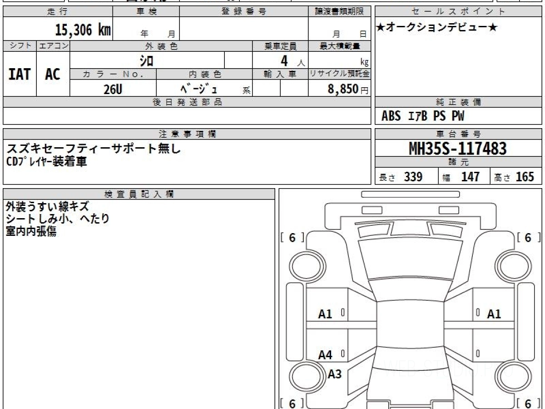This screenshot has width=545, height=409.
Task: Select the 長さ 339 dimension
Action: pyautogui.click(x=401, y=177)
